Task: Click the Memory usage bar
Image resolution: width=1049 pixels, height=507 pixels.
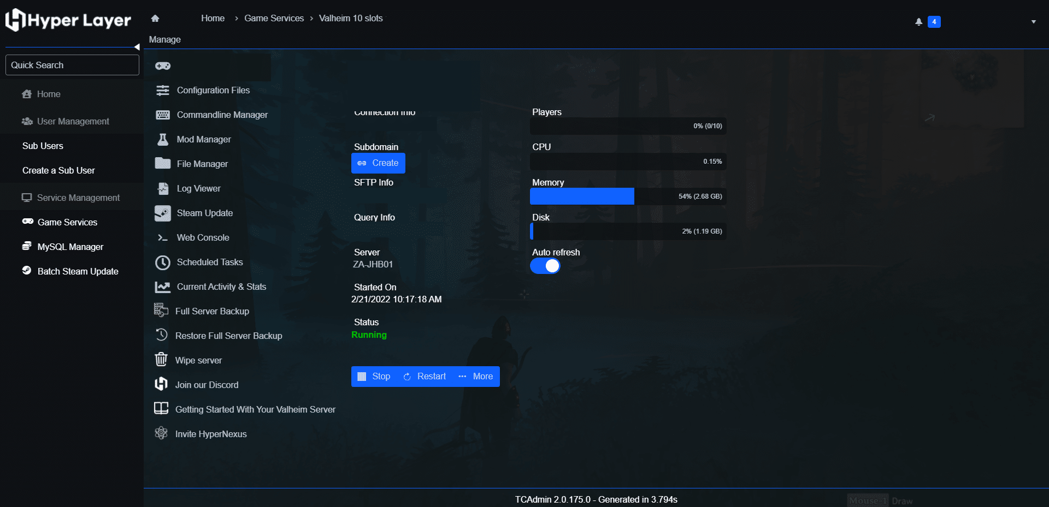Action: point(628,196)
